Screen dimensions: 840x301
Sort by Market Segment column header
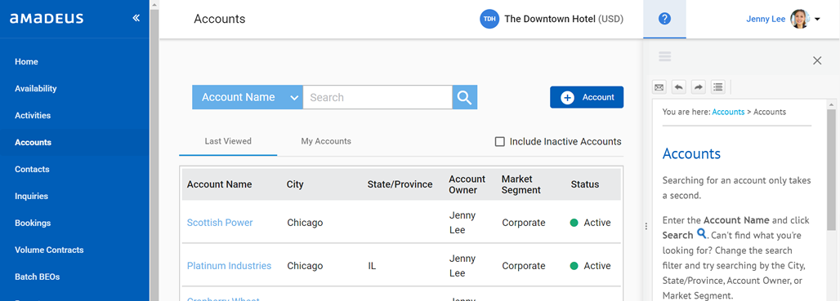pyautogui.click(x=521, y=184)
